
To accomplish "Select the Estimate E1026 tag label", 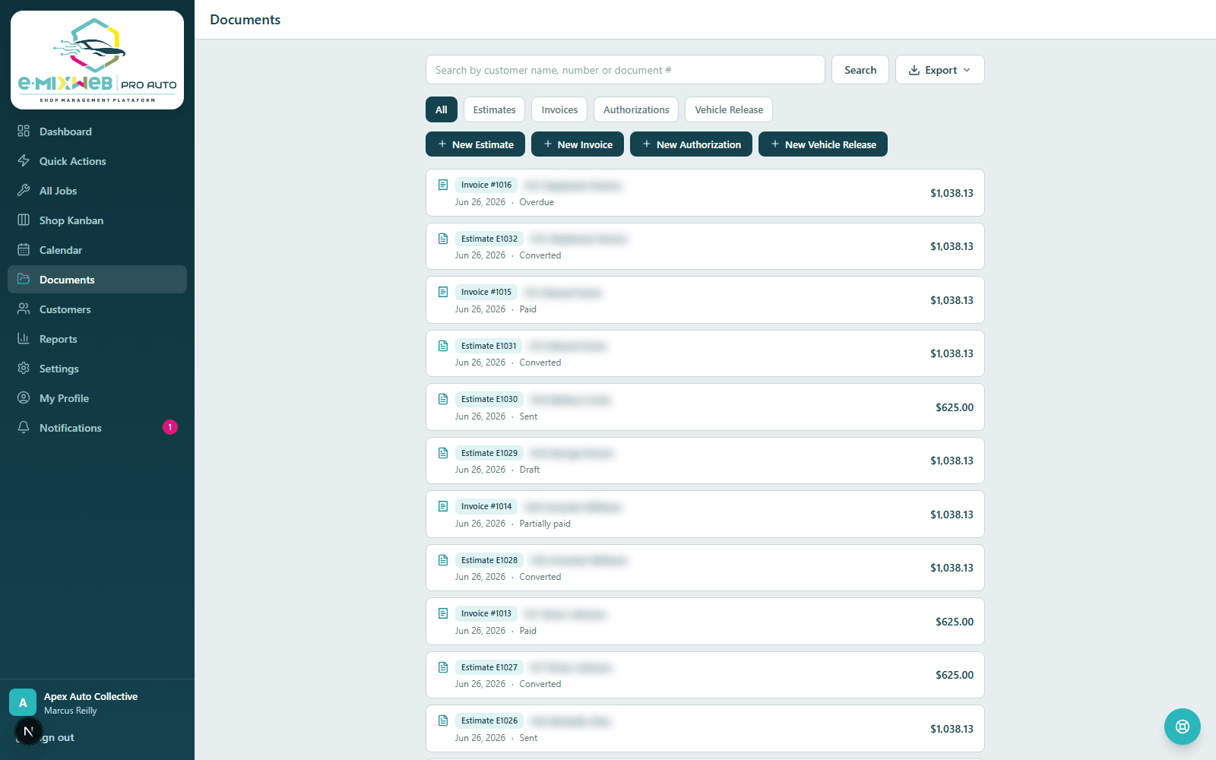I will (489, 720).
